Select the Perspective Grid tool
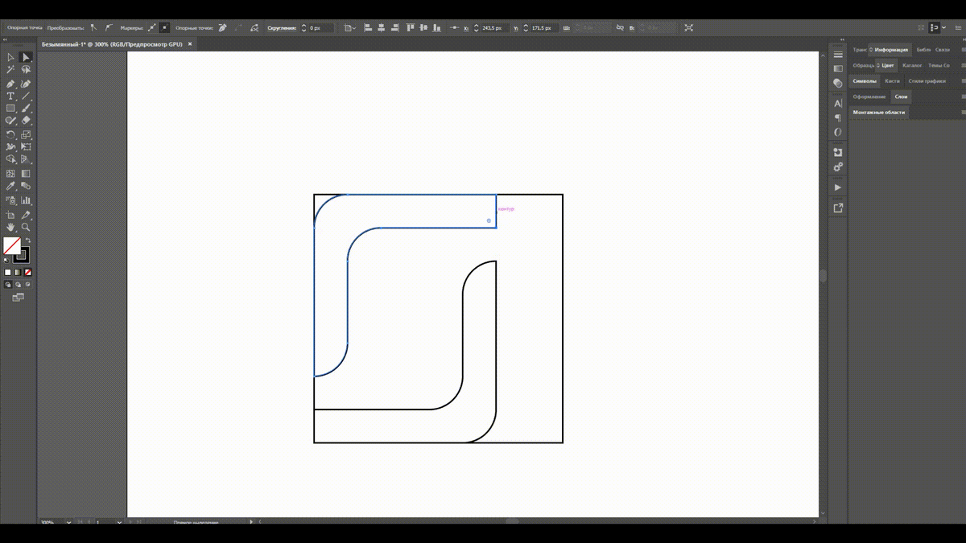 point(26,159)
